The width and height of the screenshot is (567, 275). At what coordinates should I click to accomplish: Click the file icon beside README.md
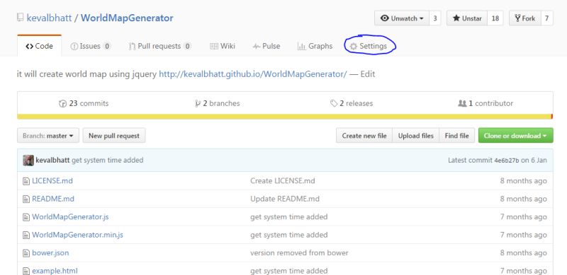pos(26,199)
